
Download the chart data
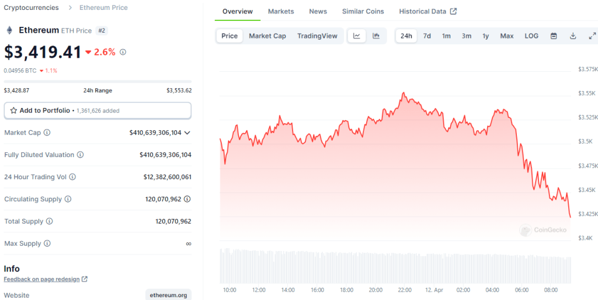[x=573, y=36]
